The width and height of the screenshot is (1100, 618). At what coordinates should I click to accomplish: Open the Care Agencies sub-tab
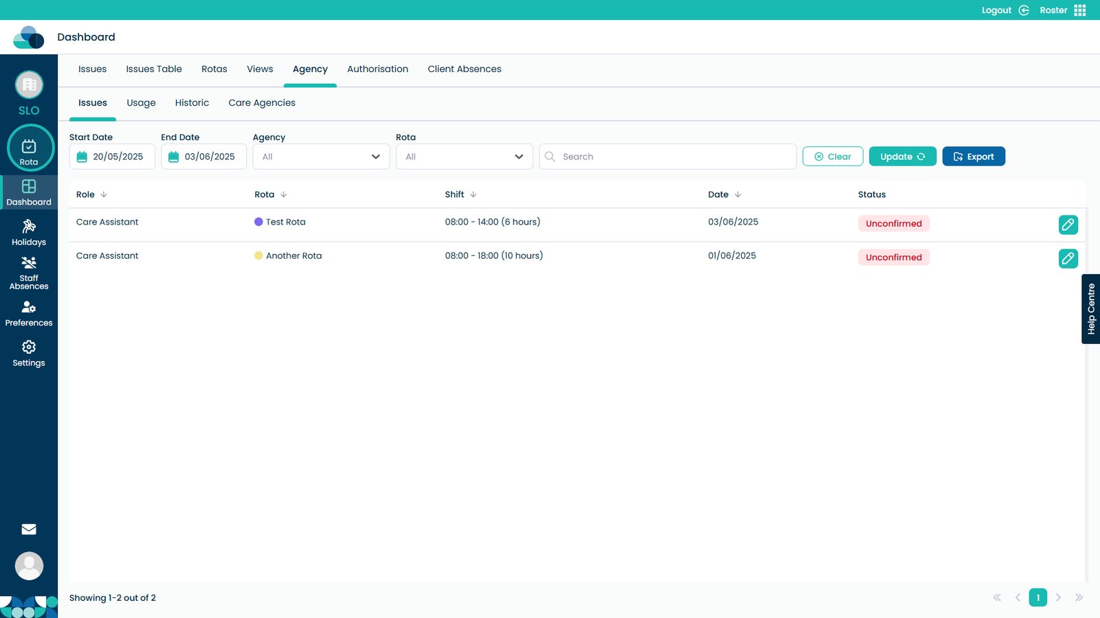(x=262, y=103)
